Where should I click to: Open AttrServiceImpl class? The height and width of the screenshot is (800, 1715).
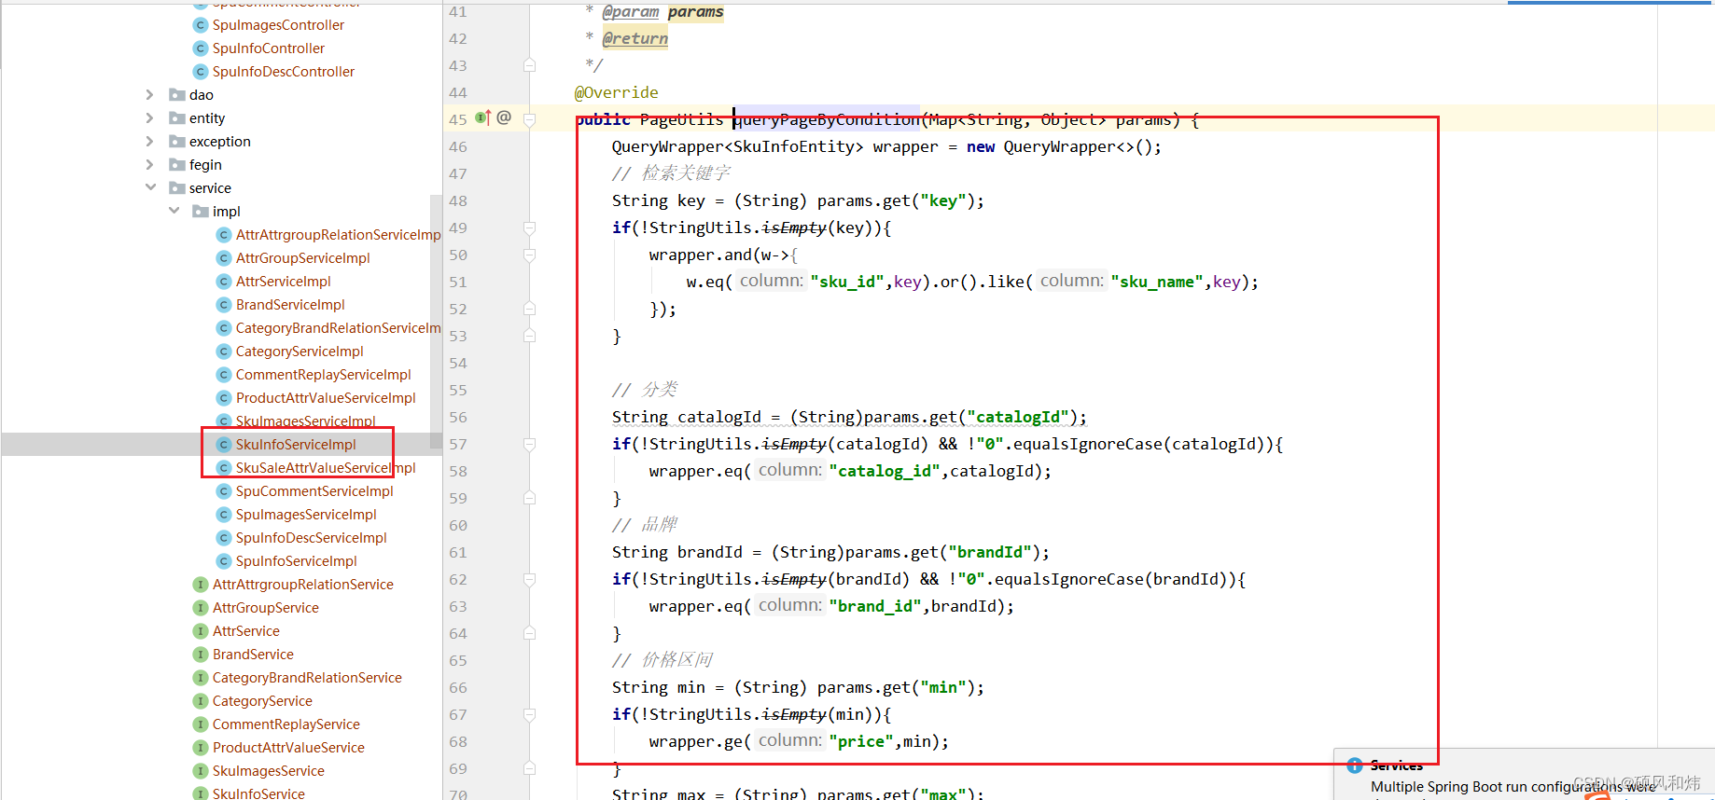pos(283,282)
